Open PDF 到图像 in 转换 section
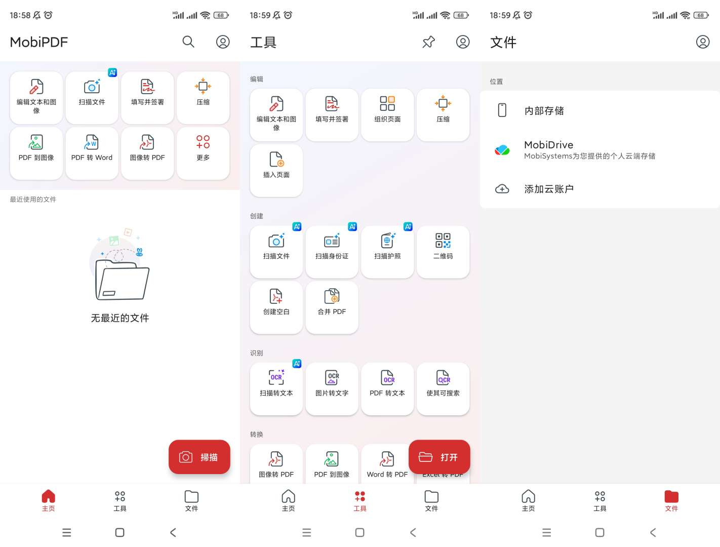Screen dimensions: 720x547 tap(332, 464)
